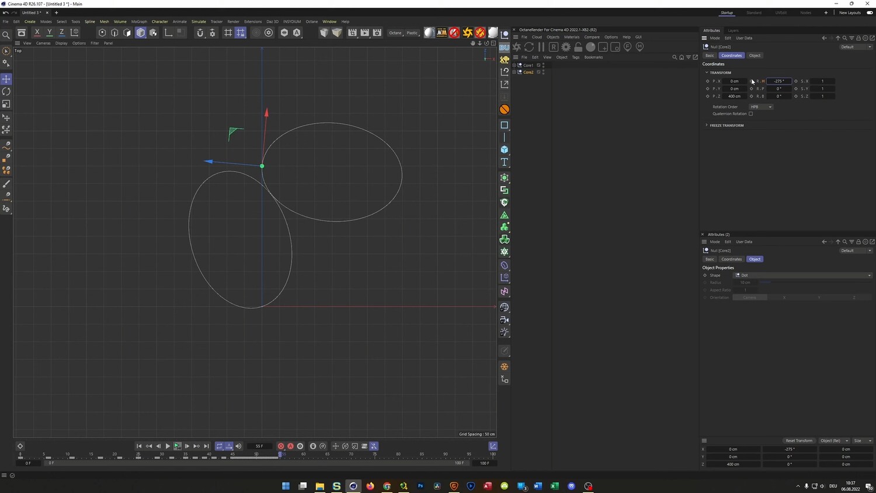Viewport: 876px width, 493px height.
Task: Click the Octane render settings gear icon
Action: pyautogui.click(x=566, y=47)
